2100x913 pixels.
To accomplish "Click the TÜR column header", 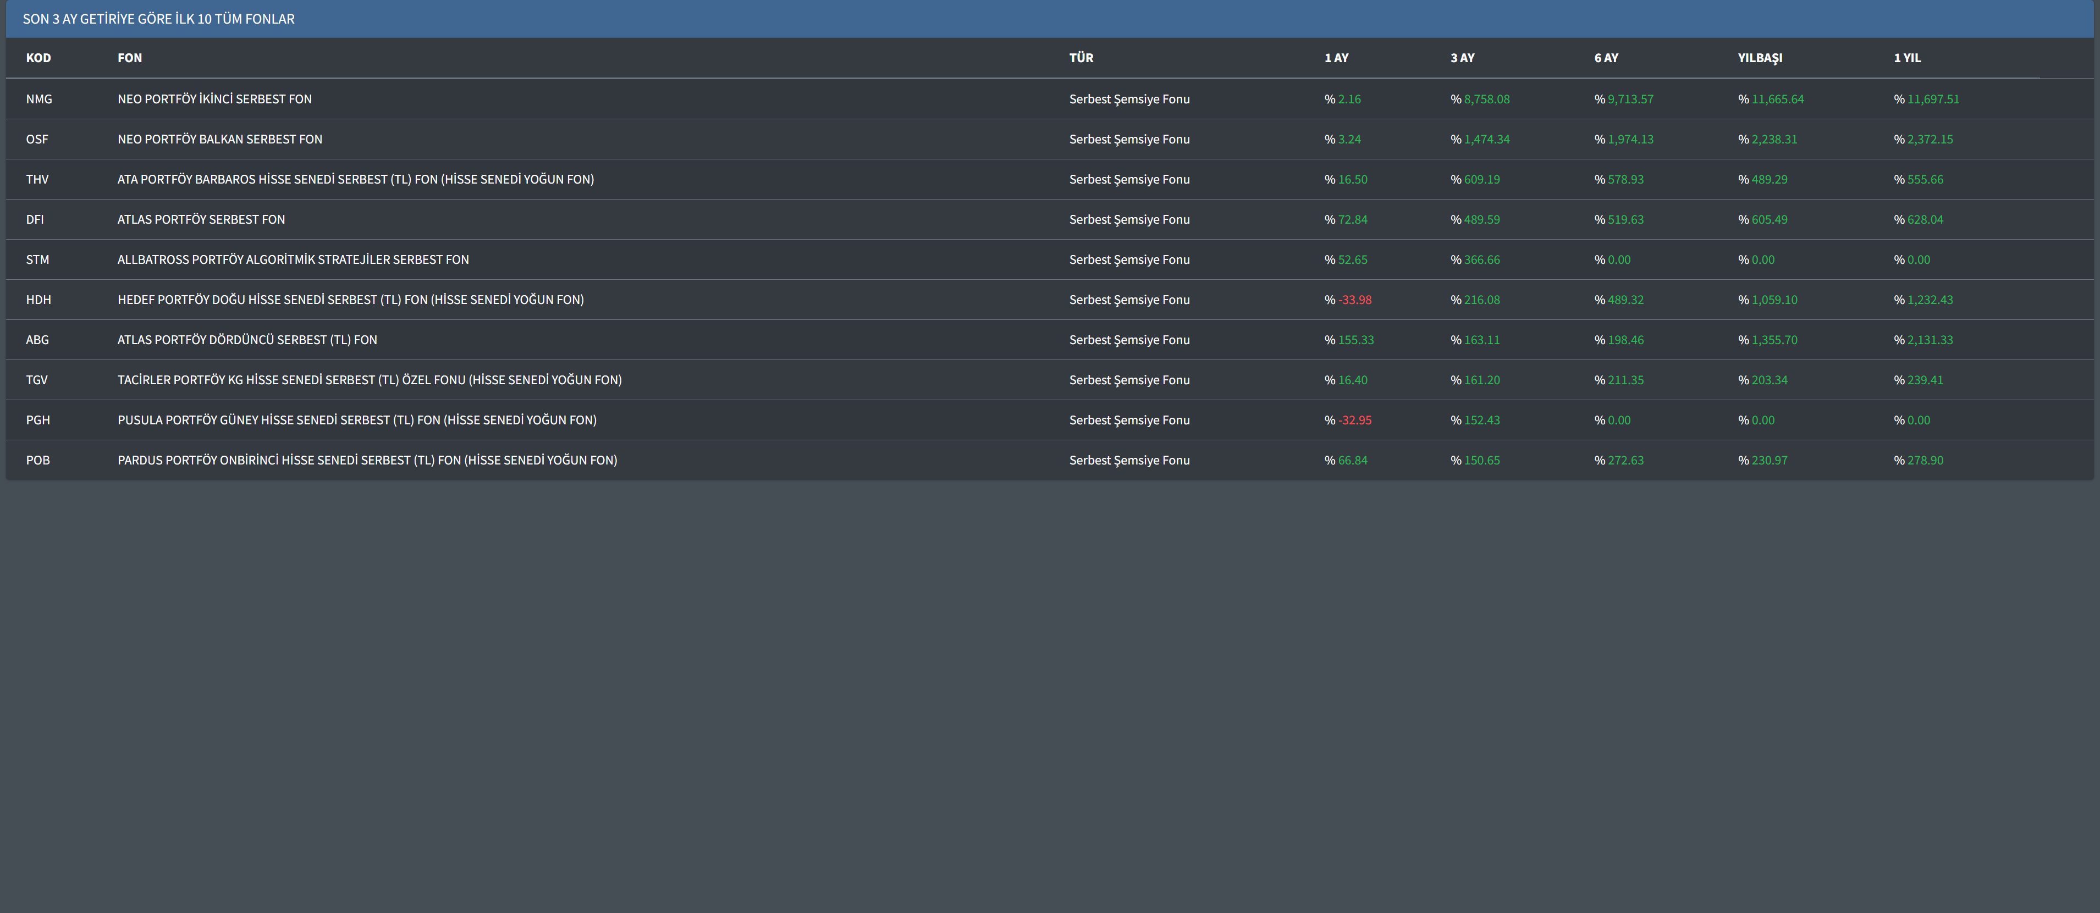I will [1081, 58].
